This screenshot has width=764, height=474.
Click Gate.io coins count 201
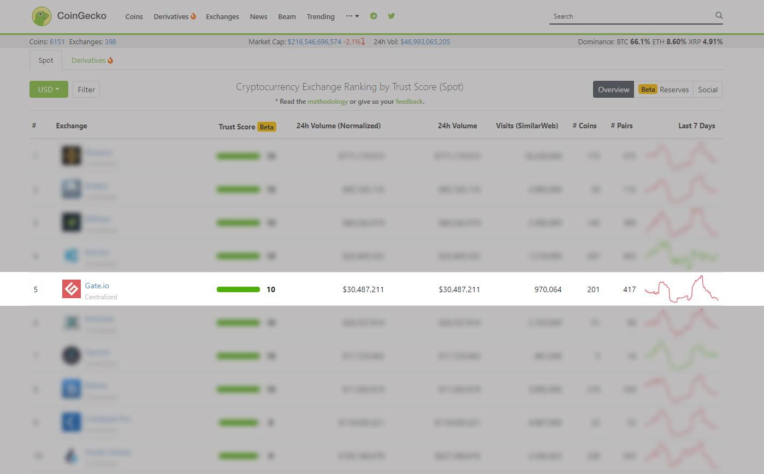tap(594, 289)
